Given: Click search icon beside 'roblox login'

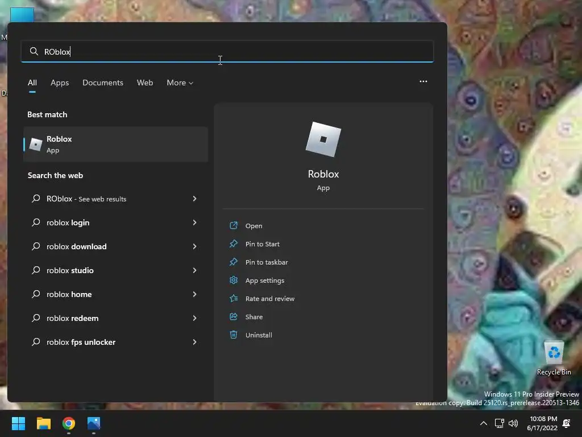Looking at the screenshot, I should tap(36, 222).
